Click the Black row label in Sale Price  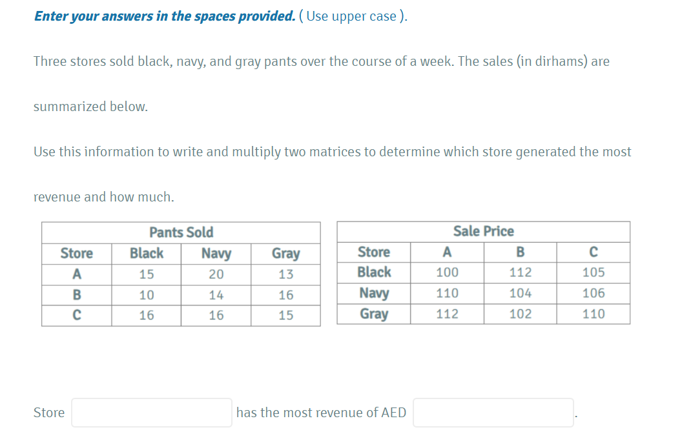click(x=374, y=272)
